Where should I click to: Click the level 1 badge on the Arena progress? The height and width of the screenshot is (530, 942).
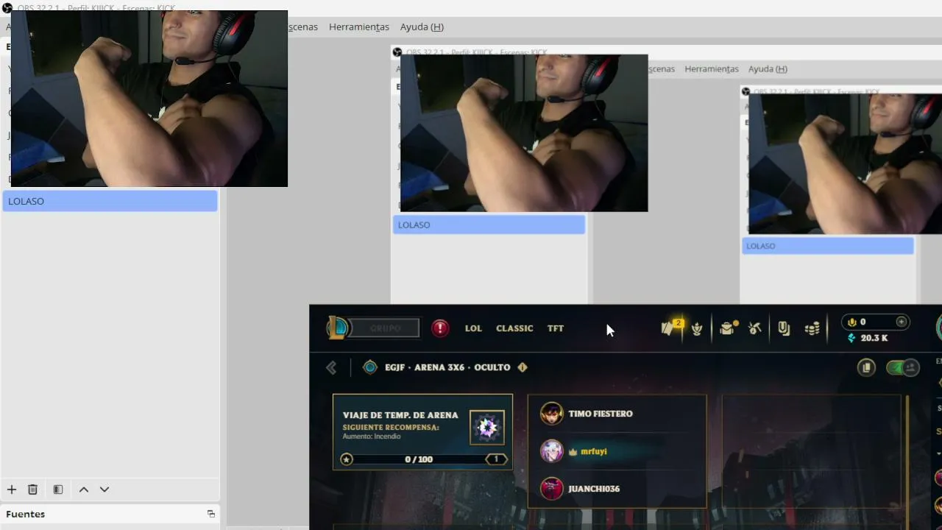tap(496, 459)
